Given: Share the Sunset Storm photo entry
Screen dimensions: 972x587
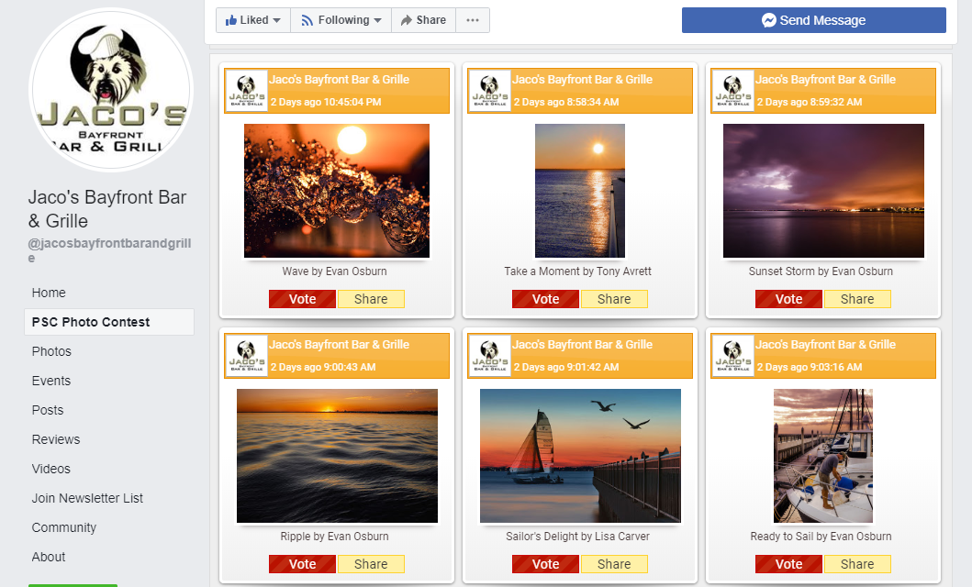Looking at the screenshot, I should pos(856,299).
